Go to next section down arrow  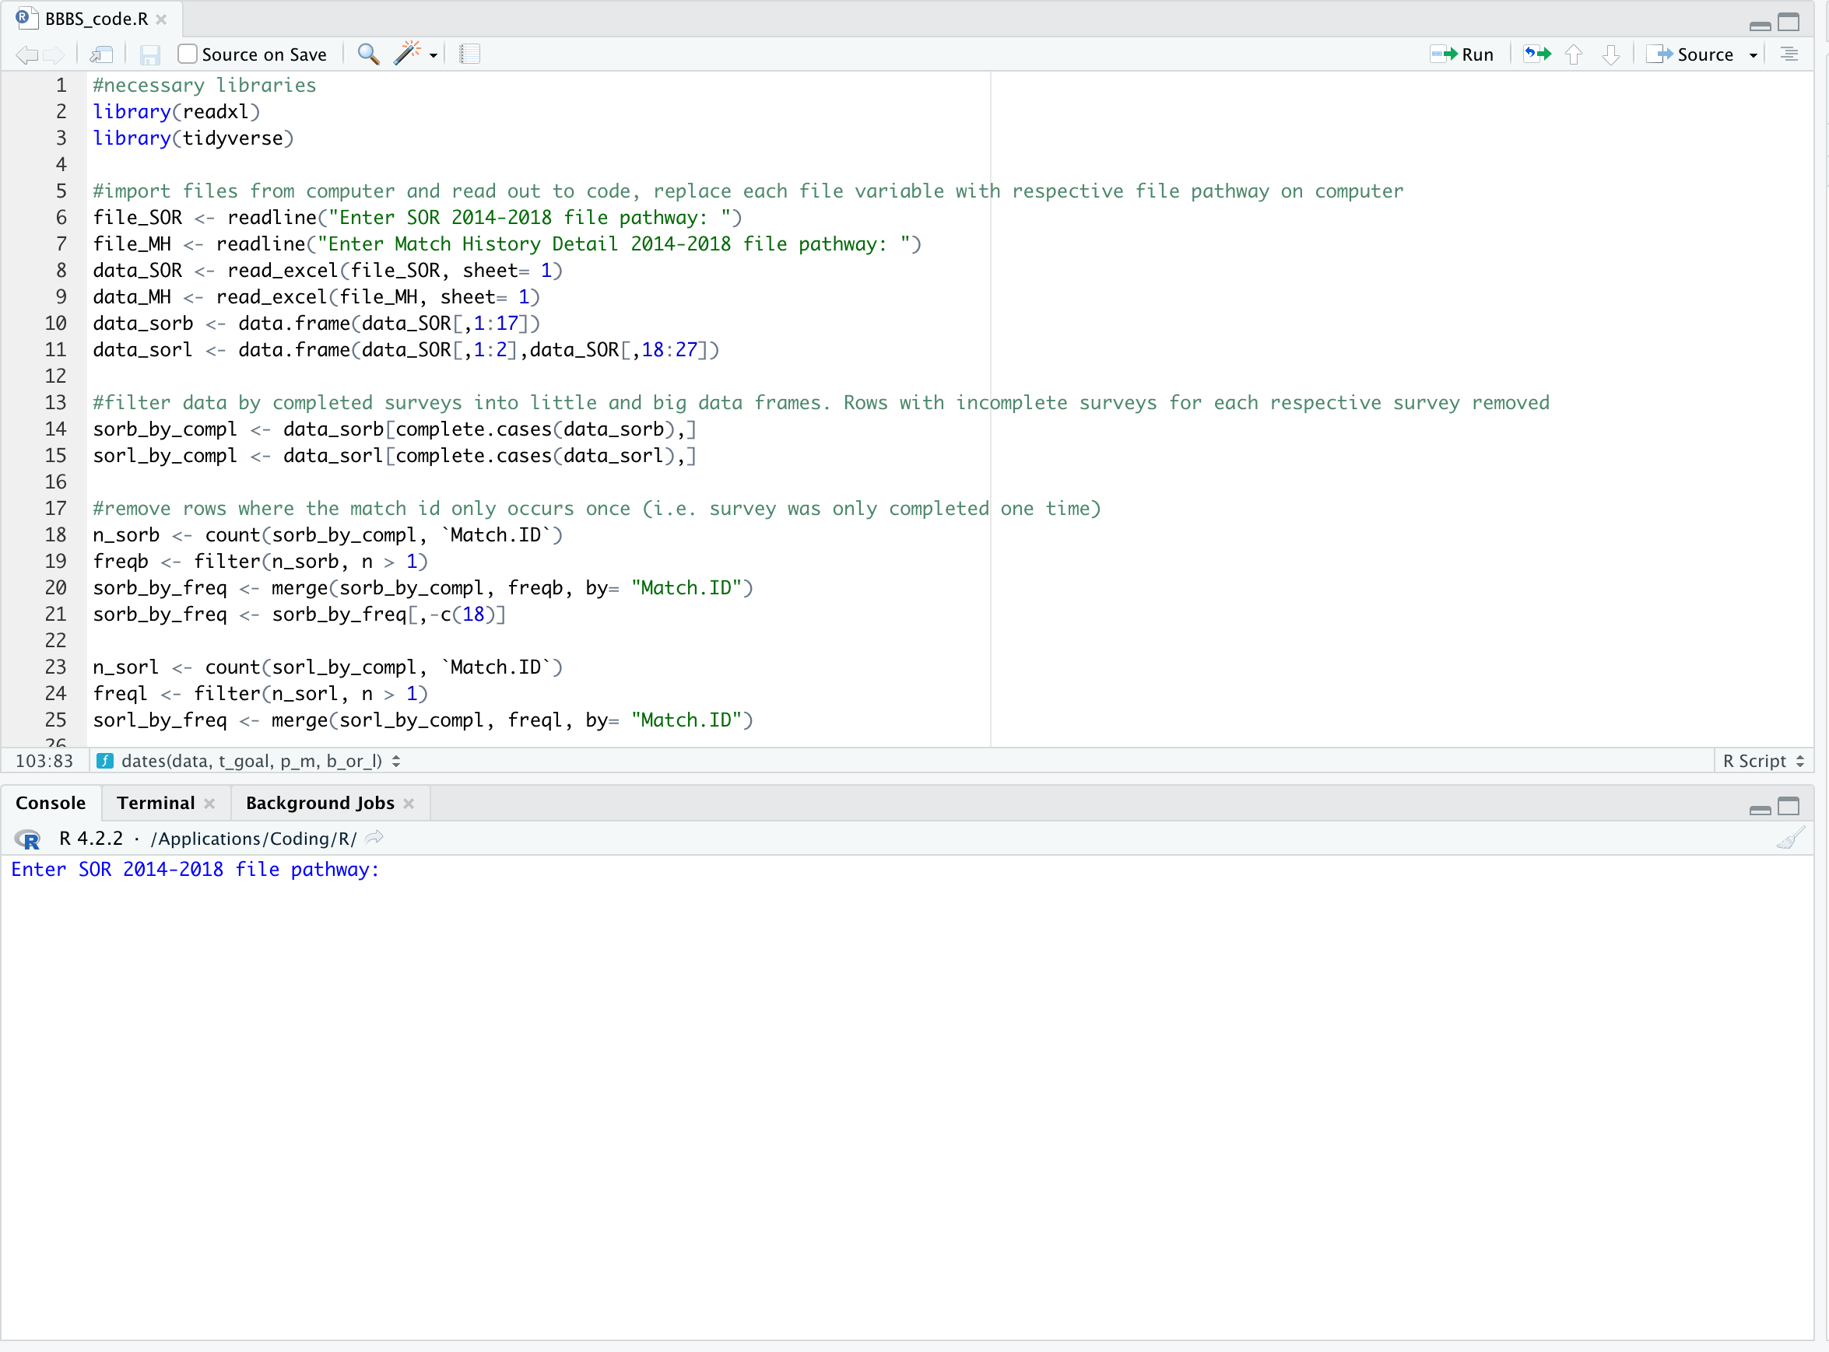[1610, 54]
